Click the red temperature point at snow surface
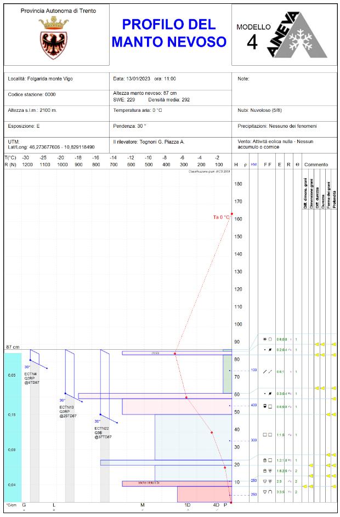This screenshot has width=340, height=517. pos(175,354)
